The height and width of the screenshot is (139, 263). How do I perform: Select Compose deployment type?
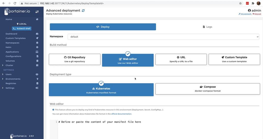pos(208,89)
